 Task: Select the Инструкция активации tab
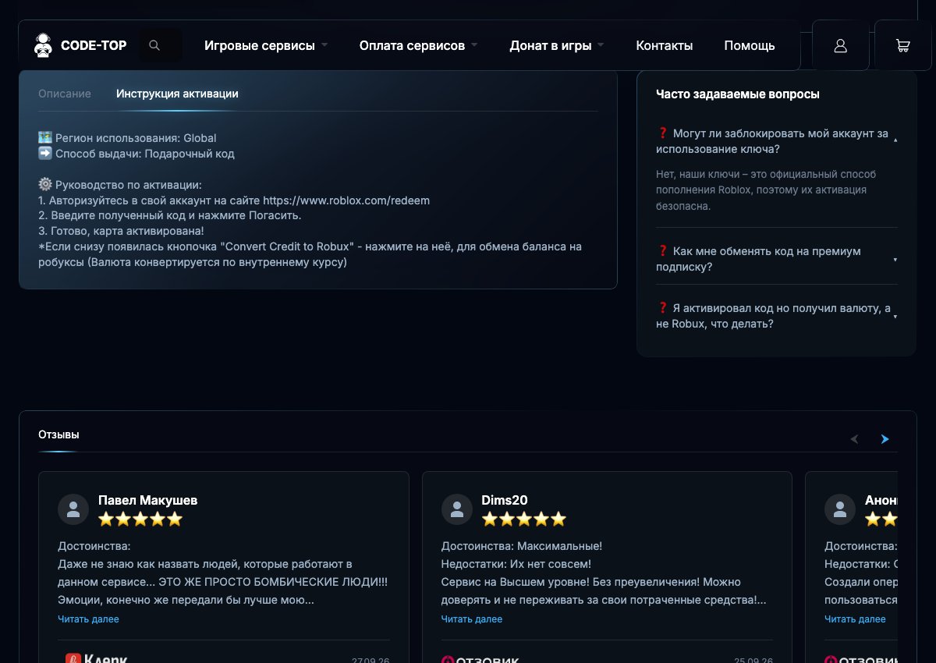coord(177,94)
